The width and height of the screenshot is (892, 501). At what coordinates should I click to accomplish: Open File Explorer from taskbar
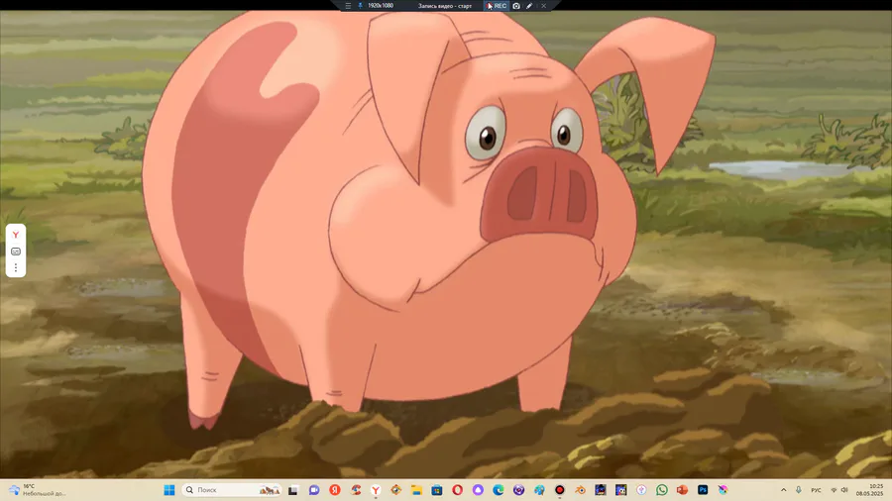coord(416,490)
